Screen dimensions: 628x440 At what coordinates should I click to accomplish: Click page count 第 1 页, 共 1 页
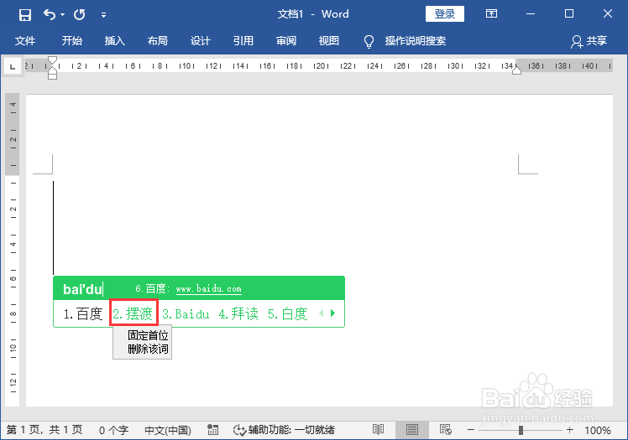point(44,430)
